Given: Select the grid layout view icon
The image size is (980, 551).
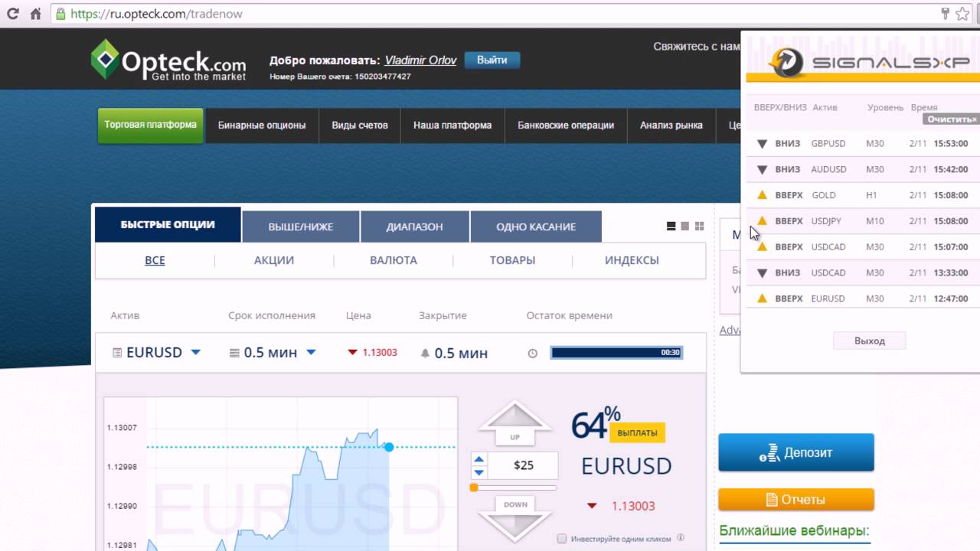Looking at the screenshot, I should 699,227.
